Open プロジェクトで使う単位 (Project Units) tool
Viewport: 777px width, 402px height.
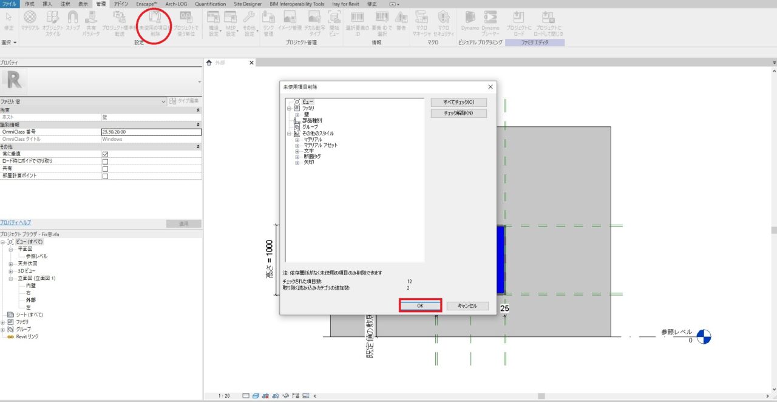point(186,17)
